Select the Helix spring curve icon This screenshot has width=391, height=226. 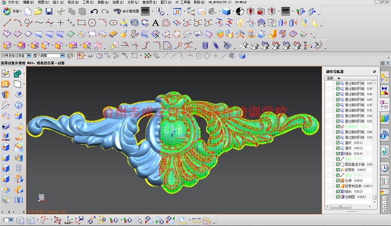point(135,23)
